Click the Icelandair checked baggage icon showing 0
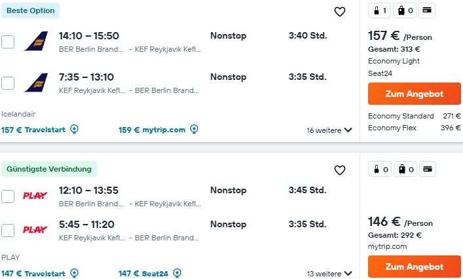 [x=405, y=10]
